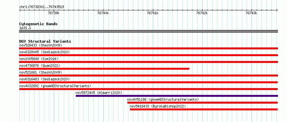Select the nsv4051186 red bar
This screenshot has width=287, height=122.
(203, 103)
